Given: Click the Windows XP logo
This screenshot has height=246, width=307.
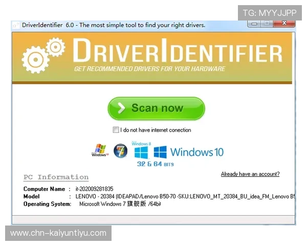Looking at the screenshot, I should point(99,150).
